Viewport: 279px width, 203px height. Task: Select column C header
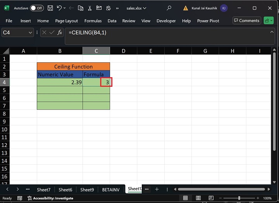click(96, 51)
